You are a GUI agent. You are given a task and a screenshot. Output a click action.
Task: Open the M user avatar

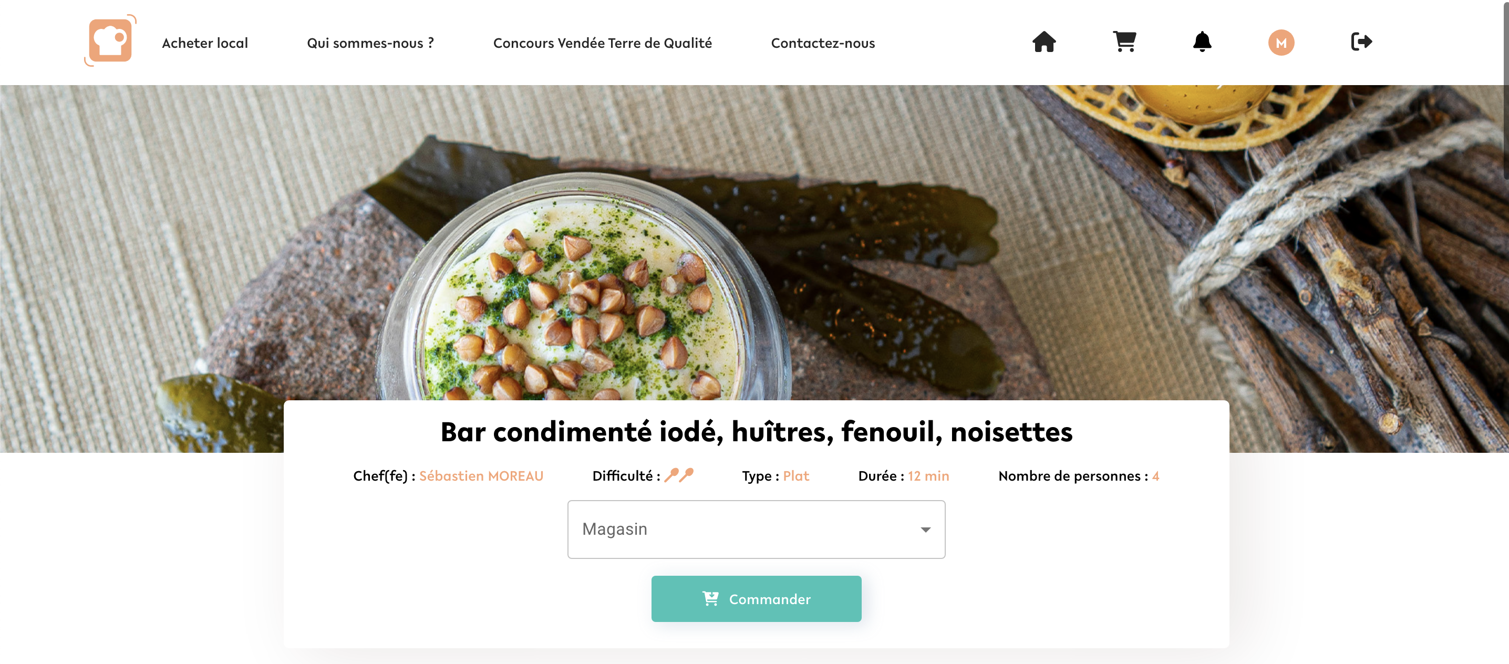coord(1281,43)
